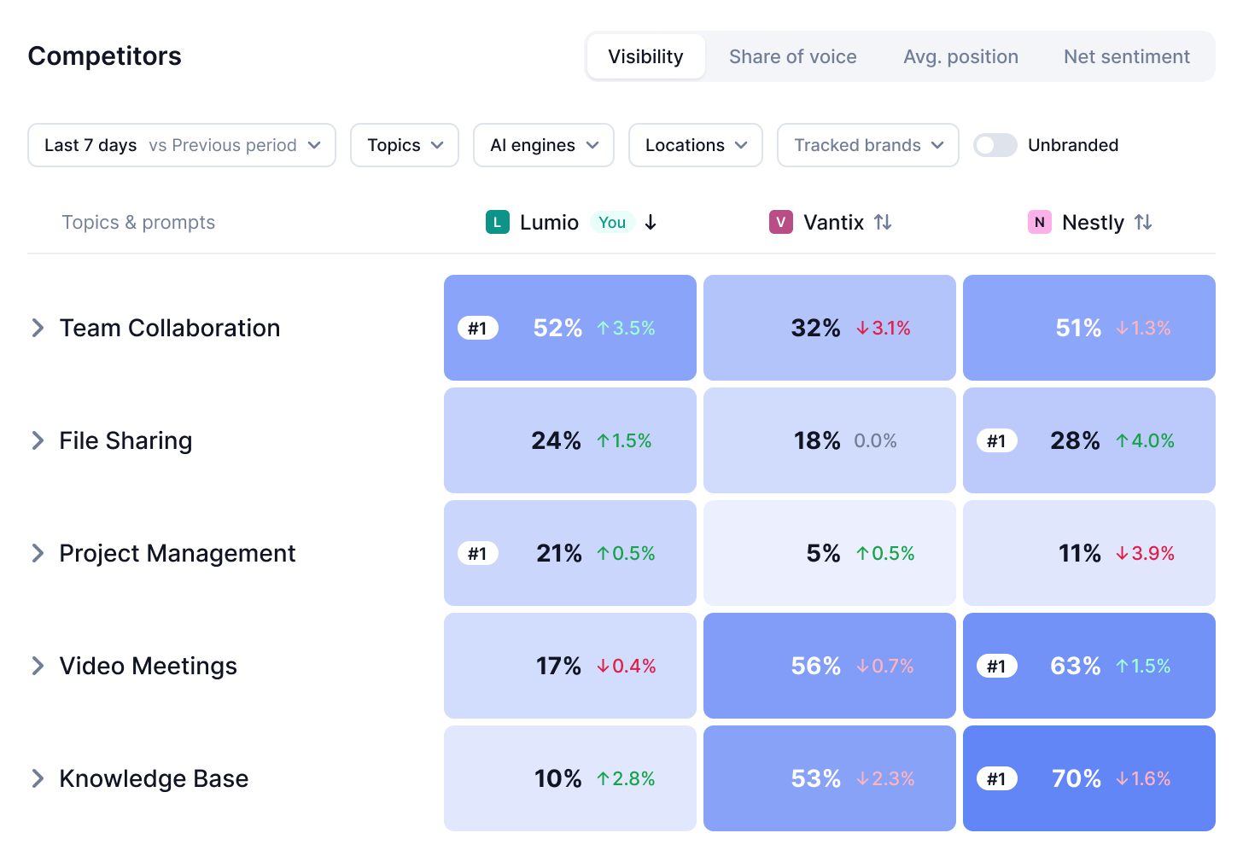This screenshot has height=862, width=1243.
Task: Click the Nestly column header name
Action: [x=1094, y=223]
